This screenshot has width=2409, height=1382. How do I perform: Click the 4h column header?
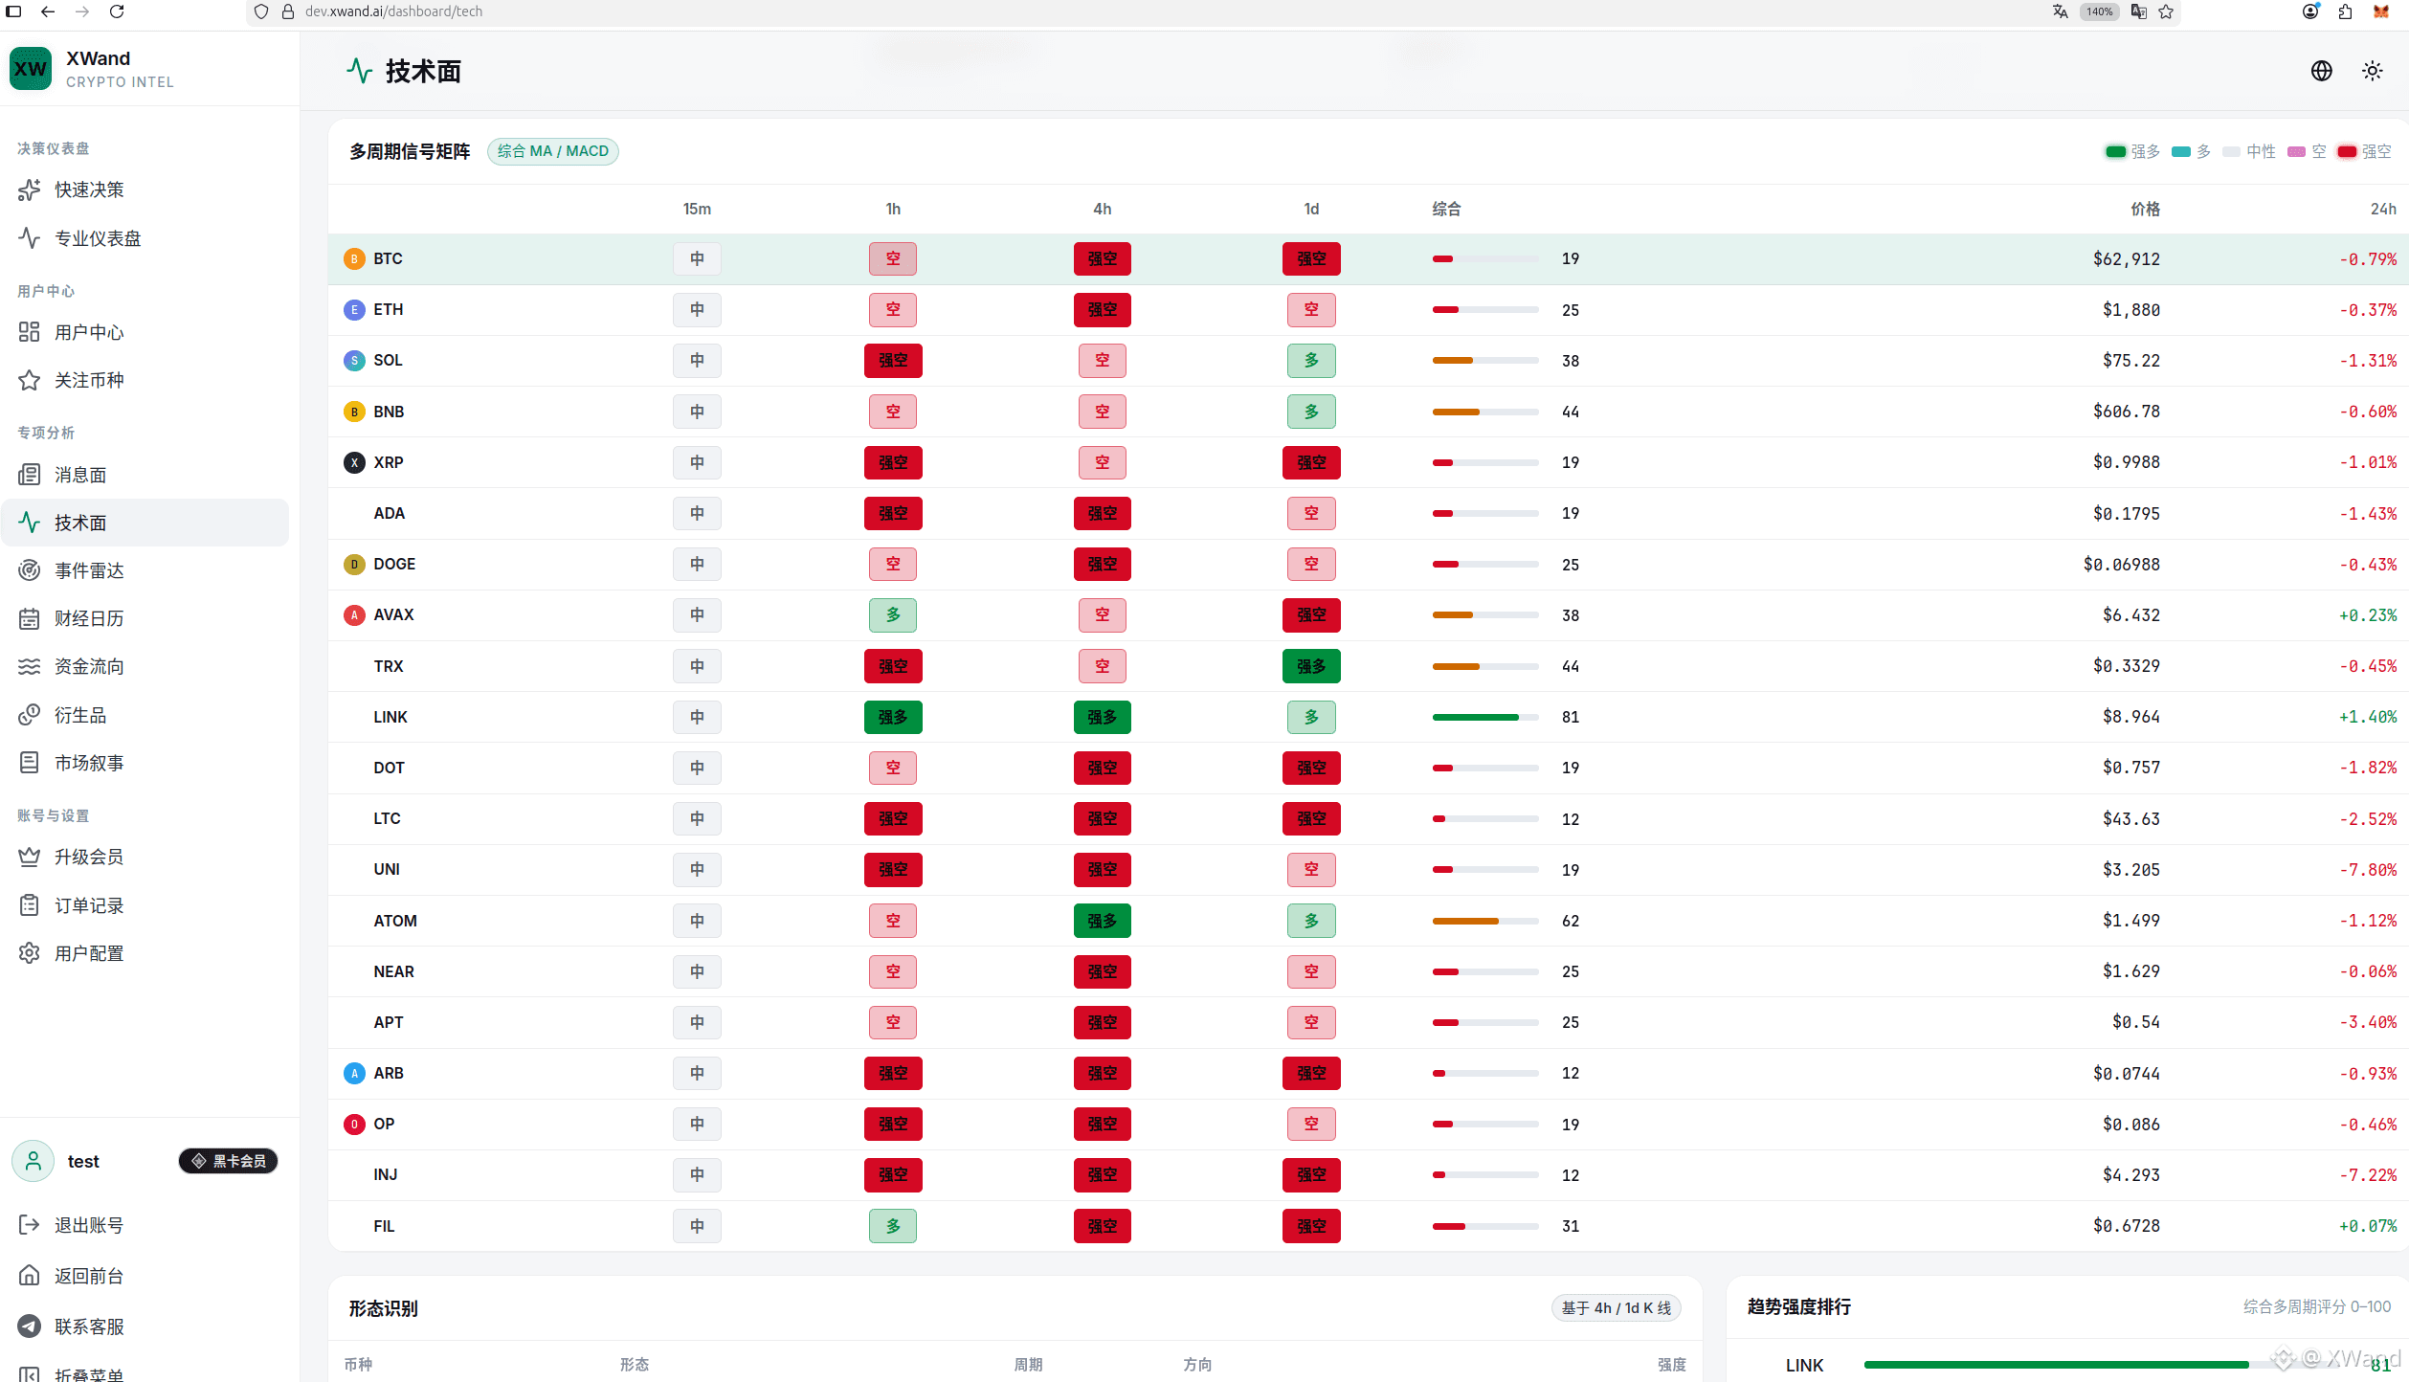pos(1103,209)
